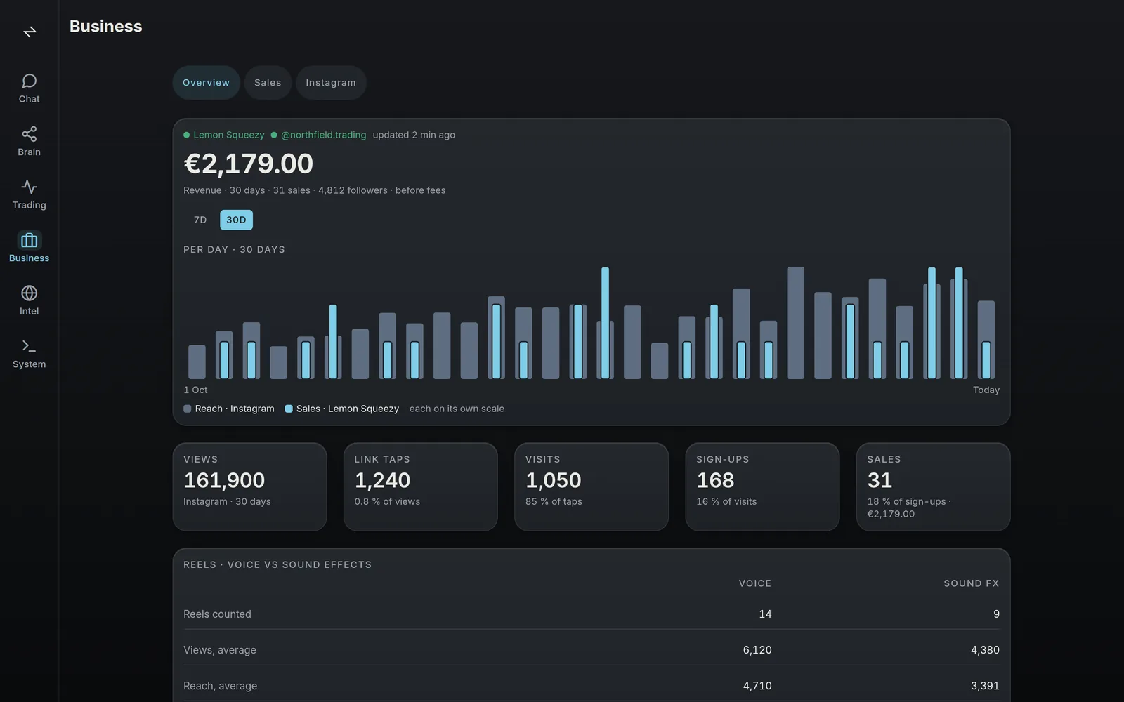The width and height of the screenshot is (1124, 702).
Task: Open the Link Taps 1,240 card
Action: pos(420,486)
